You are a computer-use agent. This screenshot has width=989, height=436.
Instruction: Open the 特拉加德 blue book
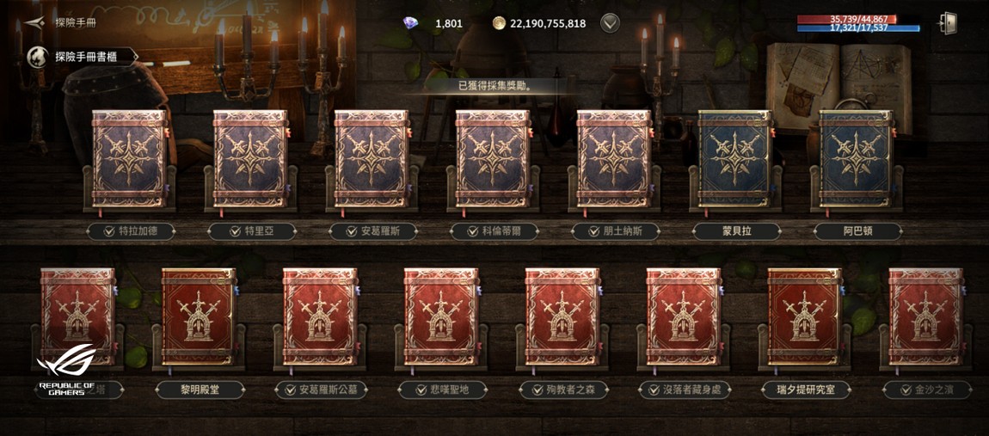(x=130, y=159)
